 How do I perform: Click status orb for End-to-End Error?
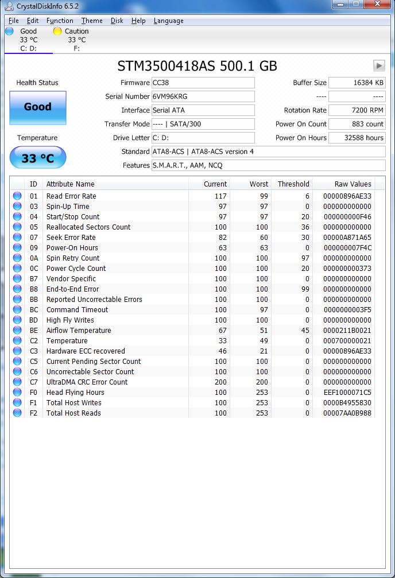click(17, 289)
